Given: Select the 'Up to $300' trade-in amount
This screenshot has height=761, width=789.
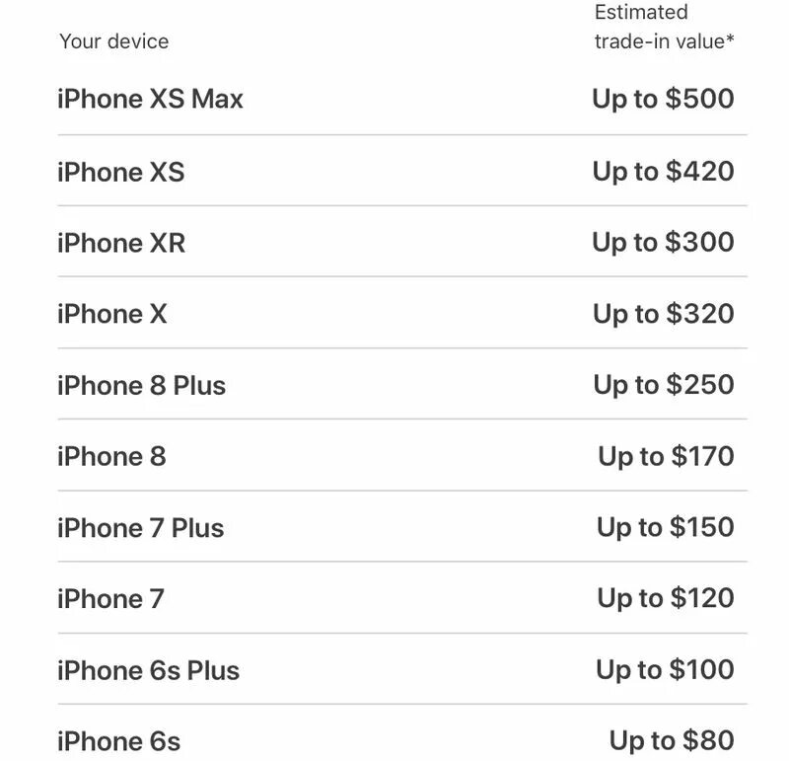Looking at the screenshot, I should click(x=663, y=242).
